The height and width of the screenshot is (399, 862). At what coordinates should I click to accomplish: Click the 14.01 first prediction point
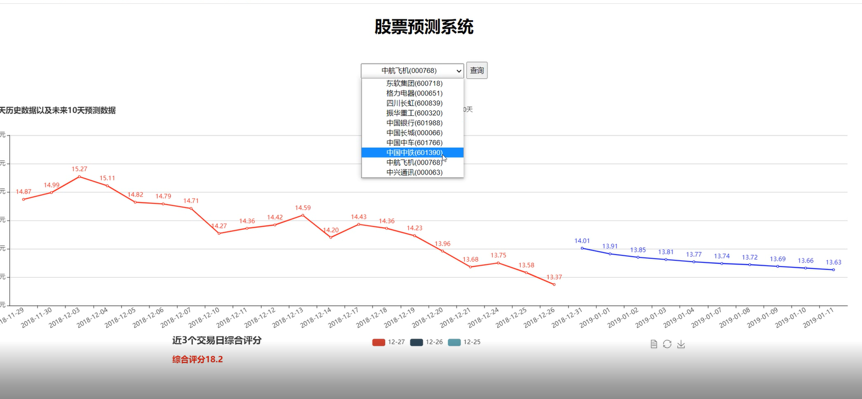tap(582, 248)
